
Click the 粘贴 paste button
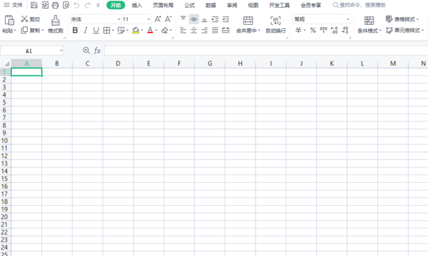click(9, 24)
